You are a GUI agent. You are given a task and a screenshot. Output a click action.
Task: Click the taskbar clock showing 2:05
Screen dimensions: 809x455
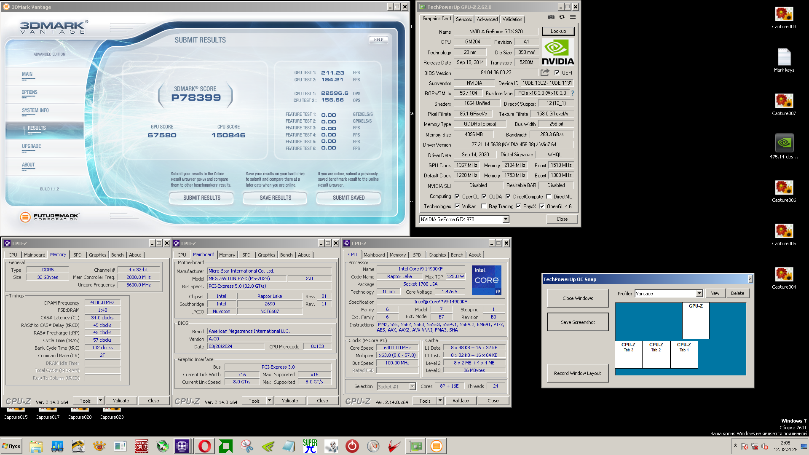(785, 446)
